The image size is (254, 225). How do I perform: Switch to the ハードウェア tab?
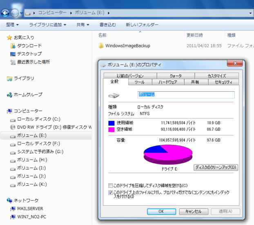pyautogui.click(x=168, y=82)
